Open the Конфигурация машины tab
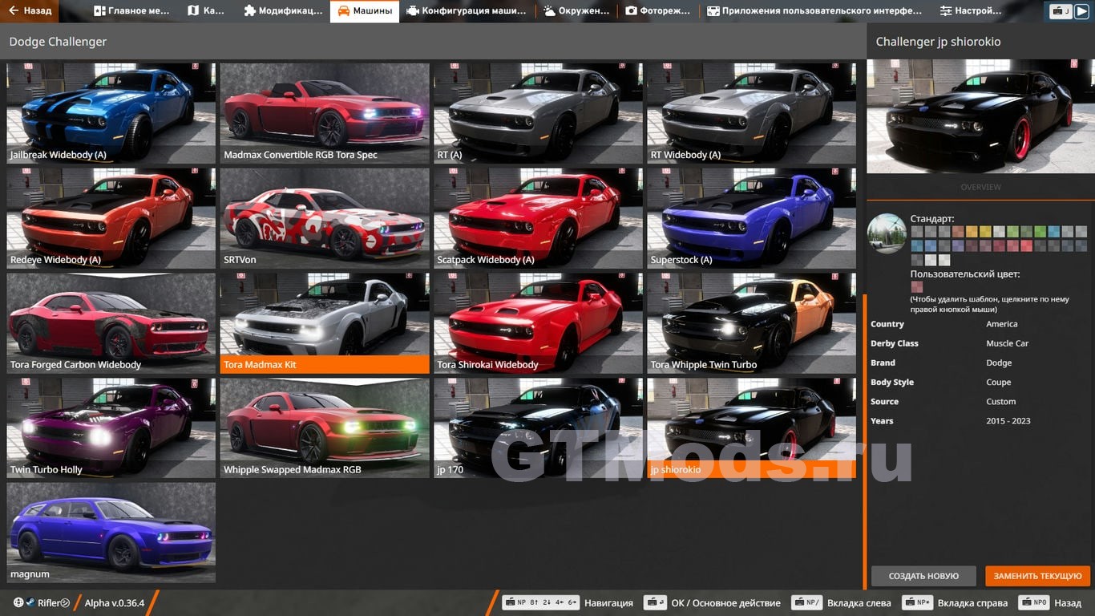The image size is (1095, 616). 467,11
